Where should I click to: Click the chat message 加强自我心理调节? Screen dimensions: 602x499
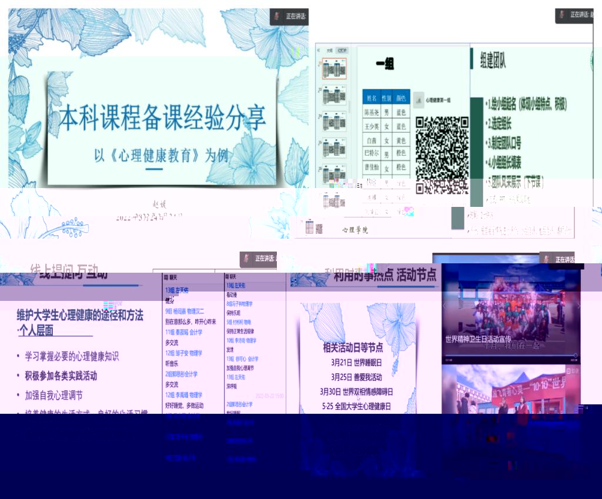coord(240,368)
